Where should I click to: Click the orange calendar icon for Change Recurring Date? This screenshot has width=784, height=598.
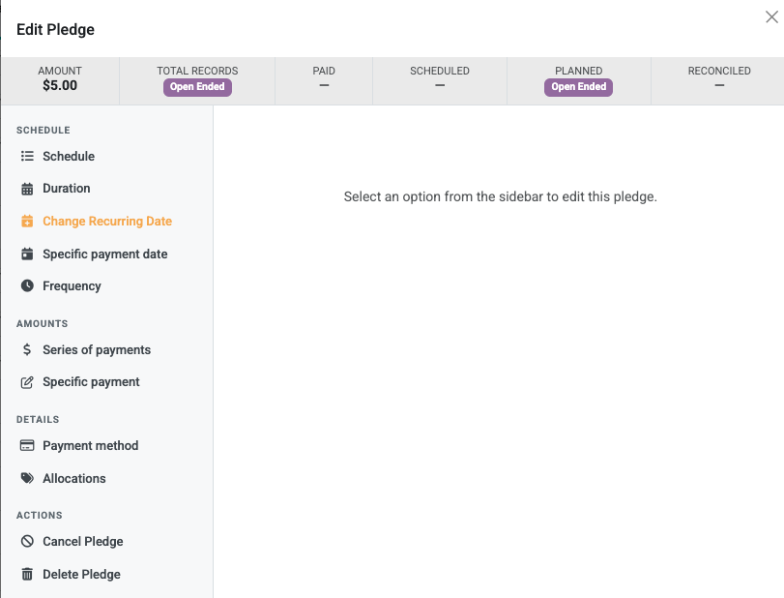[27, 222]
